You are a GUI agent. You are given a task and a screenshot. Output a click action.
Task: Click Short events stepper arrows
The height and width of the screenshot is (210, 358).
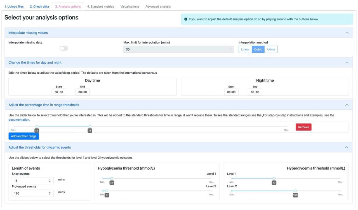tap(50, 181)
